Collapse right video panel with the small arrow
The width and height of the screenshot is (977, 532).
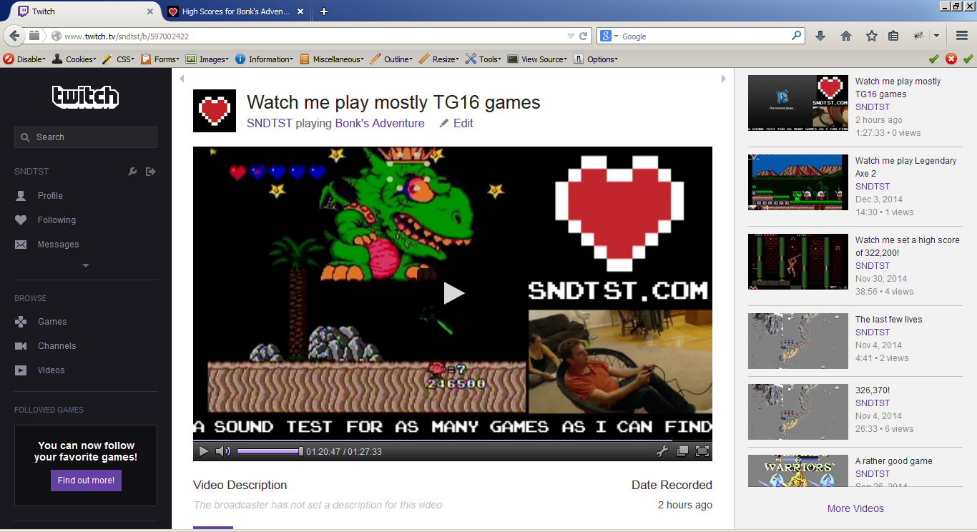point(723,79)
